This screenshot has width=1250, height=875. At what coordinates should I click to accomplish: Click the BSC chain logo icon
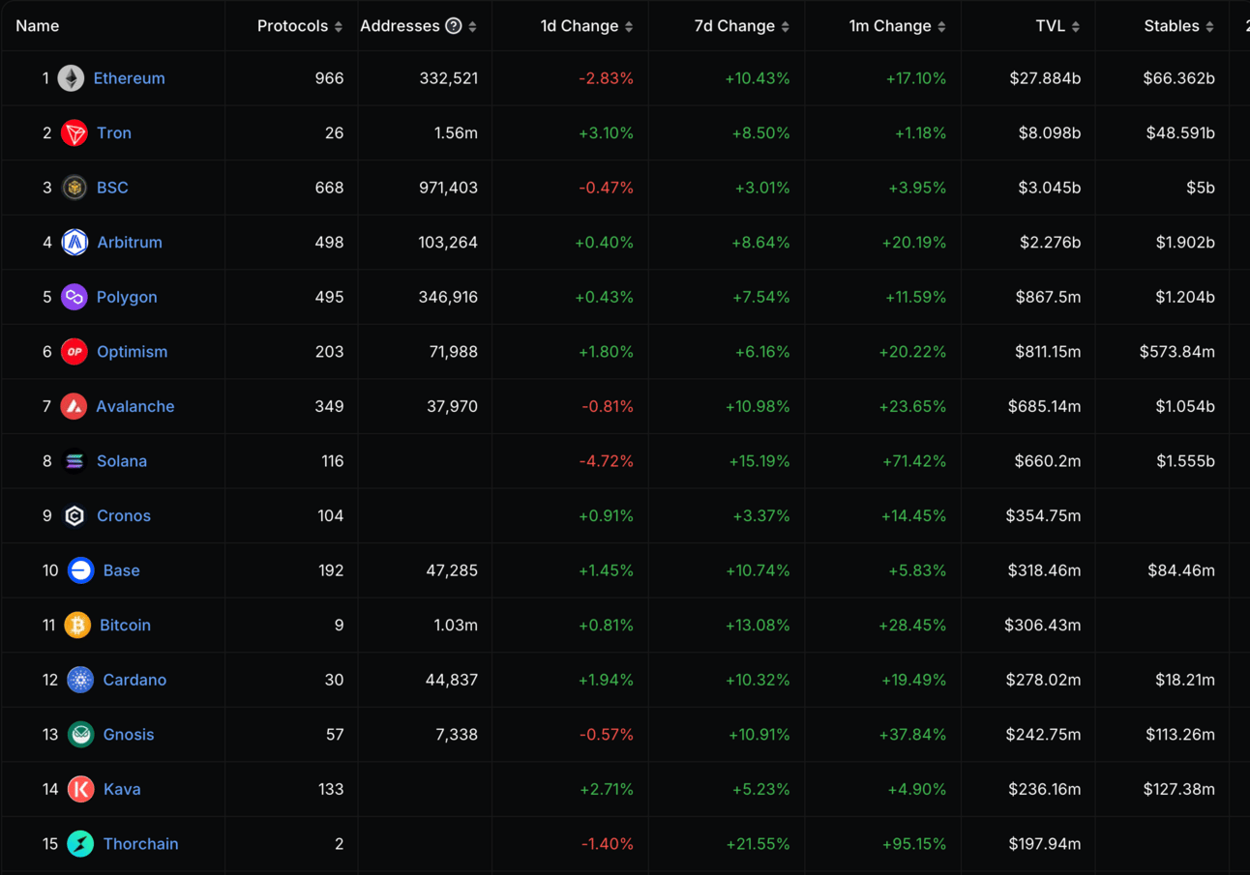pos(74,188)
